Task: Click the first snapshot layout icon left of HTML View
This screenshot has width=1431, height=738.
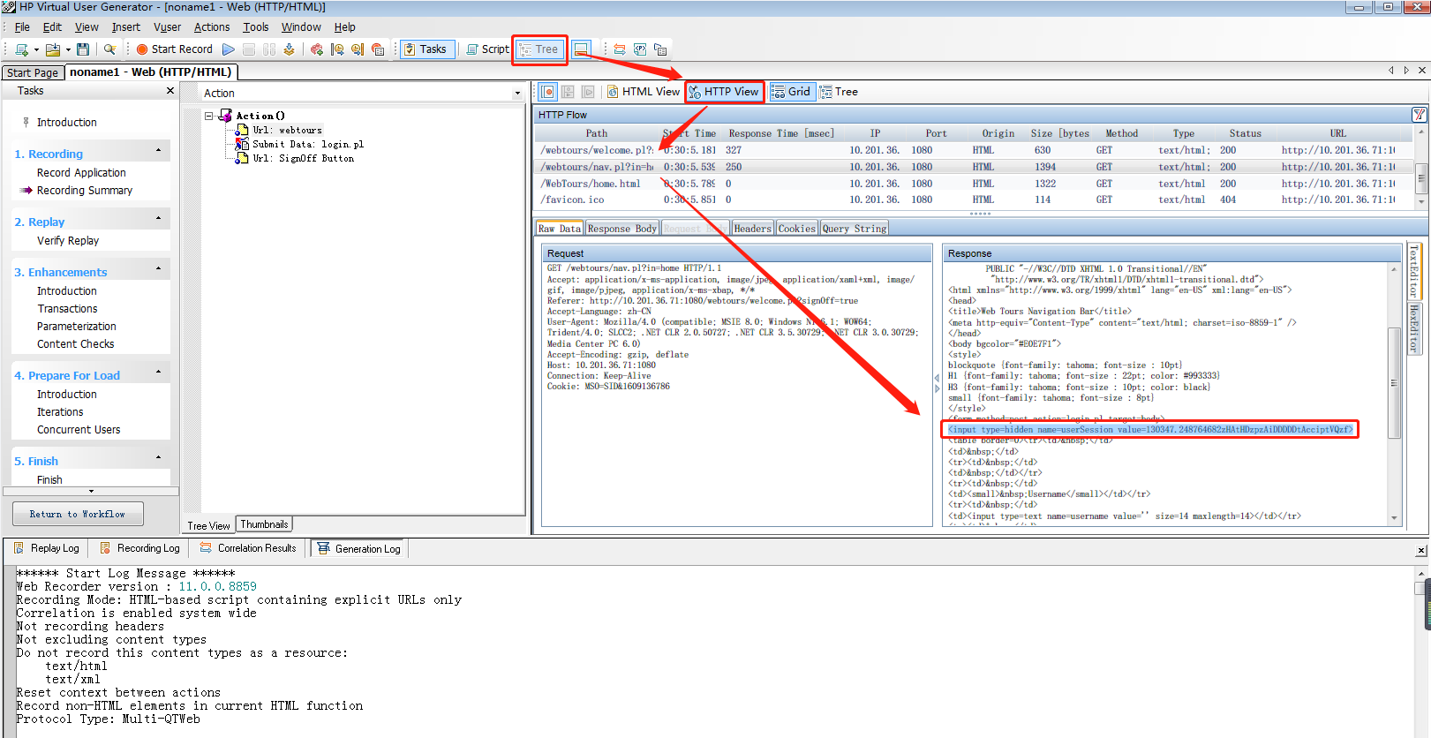Action: point(548,92)
